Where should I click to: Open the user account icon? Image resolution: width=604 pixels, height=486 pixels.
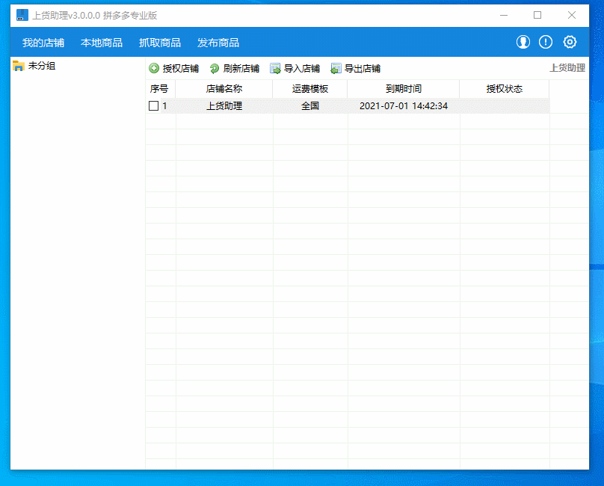[523, 42]
